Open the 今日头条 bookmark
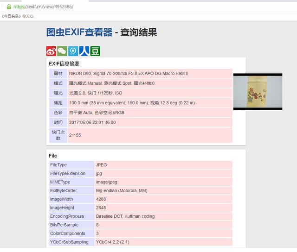Viewport: 297px width, 252px height. (19, 16)
